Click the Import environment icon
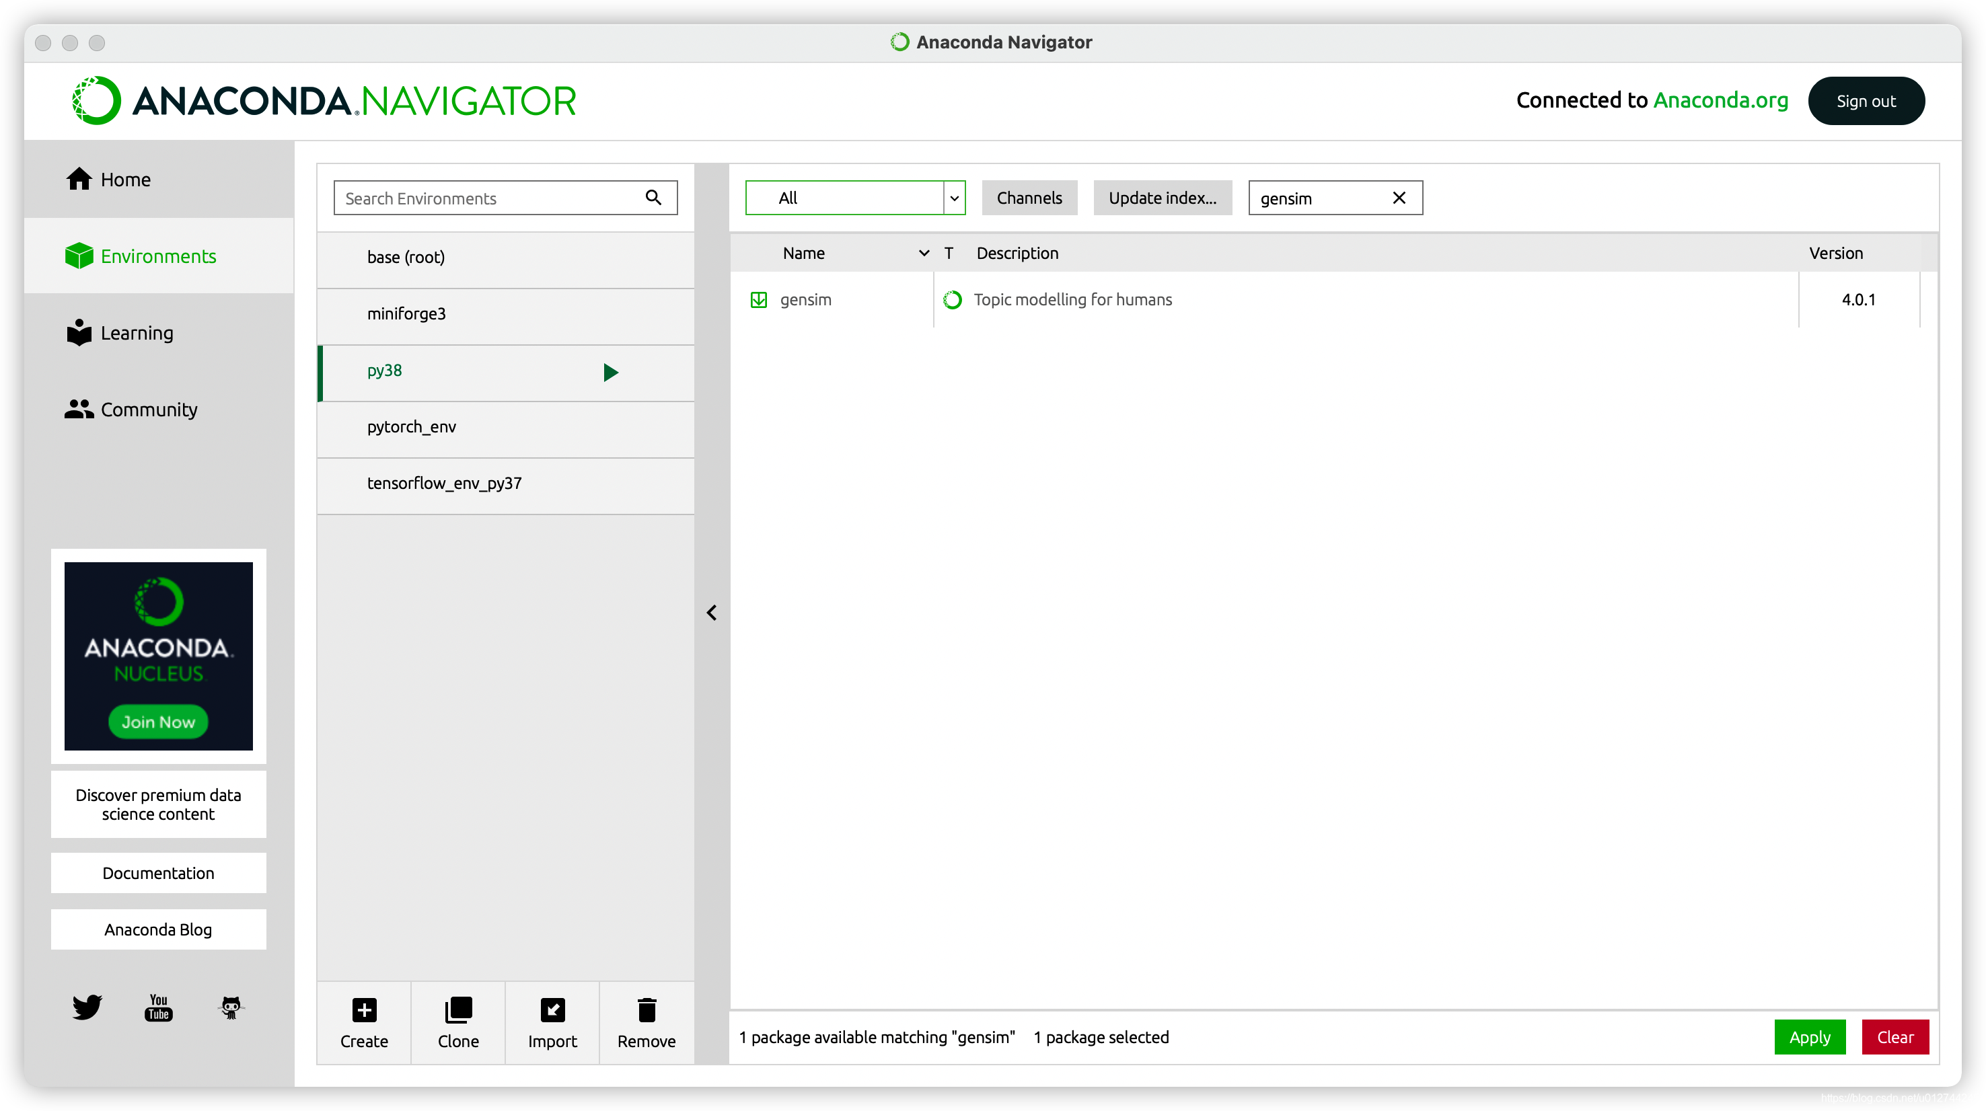Image resolution: width=1986 pixels, height=1111 pixels. pos(552,1009)
